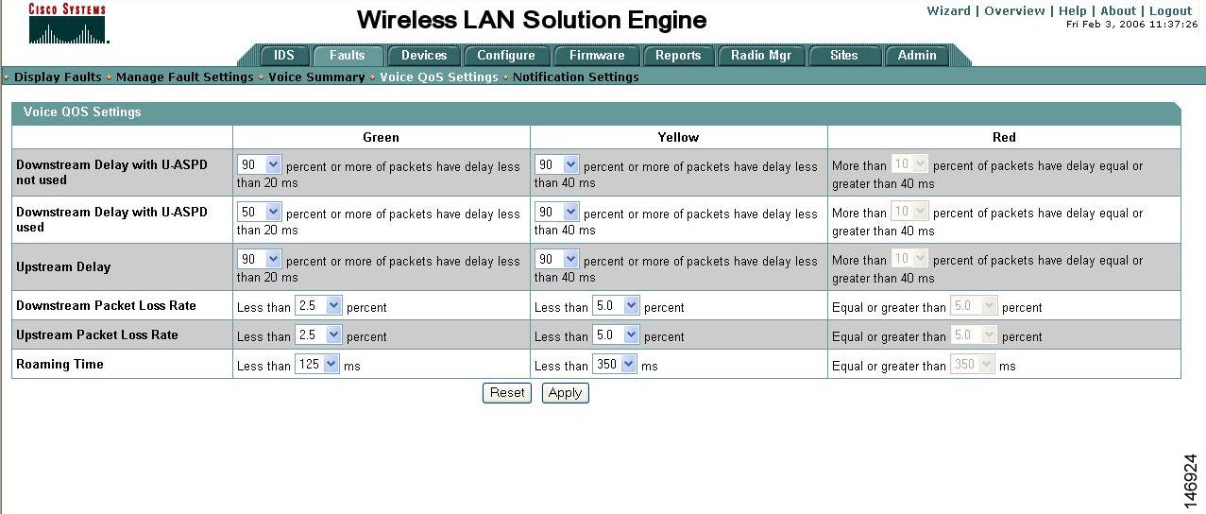Open the IDS tab
Screen dimensions: 1206x514
(x=284, y=56)
